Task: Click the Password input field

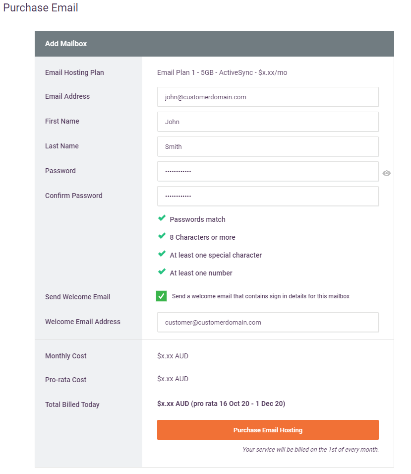Action: (x=268, y=172)
